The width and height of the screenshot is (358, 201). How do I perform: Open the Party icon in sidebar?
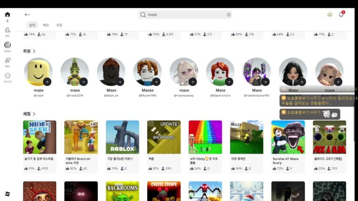[x=7, y=60]
